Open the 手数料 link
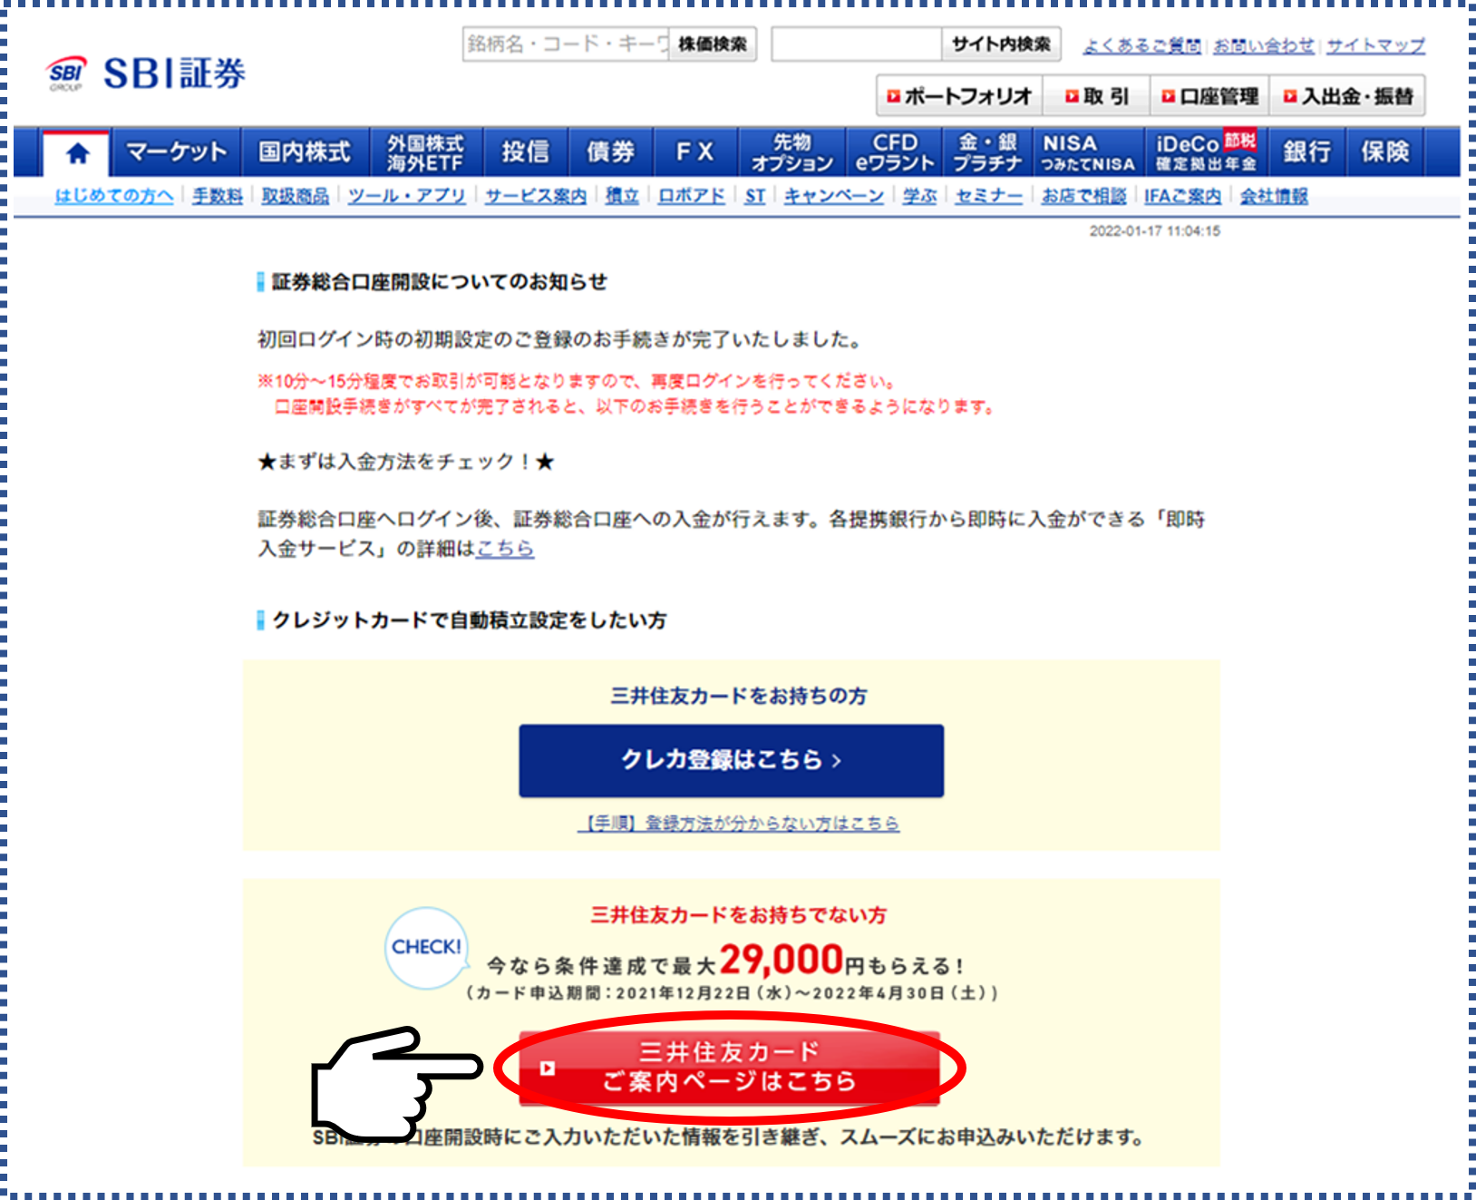 [x=218, y=196]
